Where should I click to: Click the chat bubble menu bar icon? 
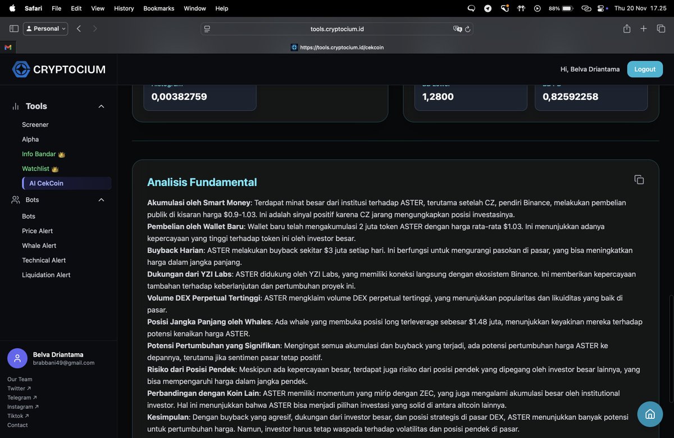(471, 8)
